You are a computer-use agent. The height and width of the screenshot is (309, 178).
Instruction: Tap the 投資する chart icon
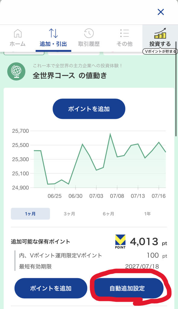tap(160, 33)
